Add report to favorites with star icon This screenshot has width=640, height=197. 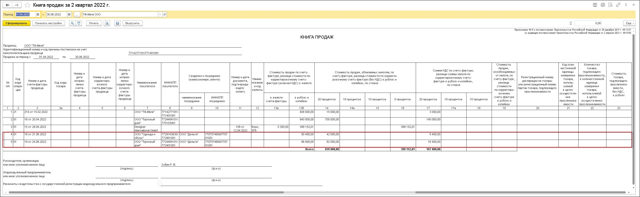point(27,5)
